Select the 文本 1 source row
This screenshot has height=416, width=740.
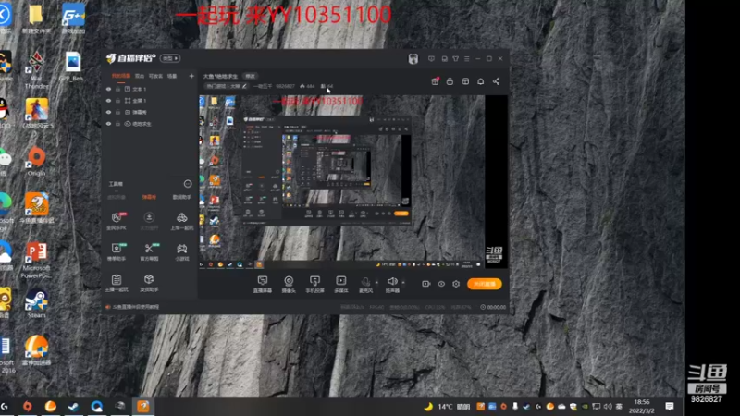tap(150, 89)
